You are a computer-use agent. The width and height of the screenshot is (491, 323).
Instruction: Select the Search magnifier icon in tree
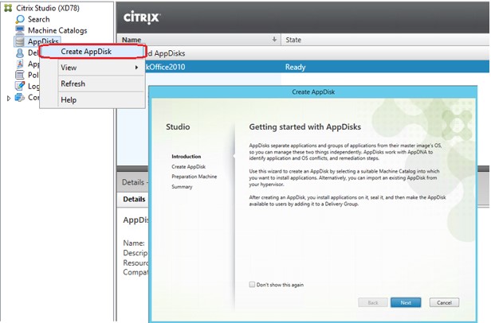pos(21,19)
